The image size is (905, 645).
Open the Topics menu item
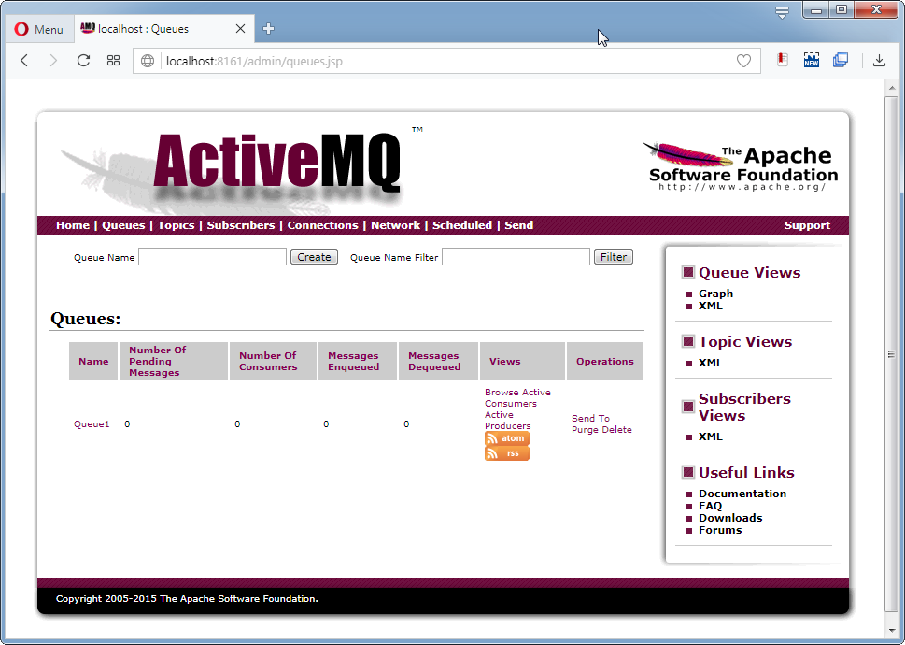click(x=176, y=225)
